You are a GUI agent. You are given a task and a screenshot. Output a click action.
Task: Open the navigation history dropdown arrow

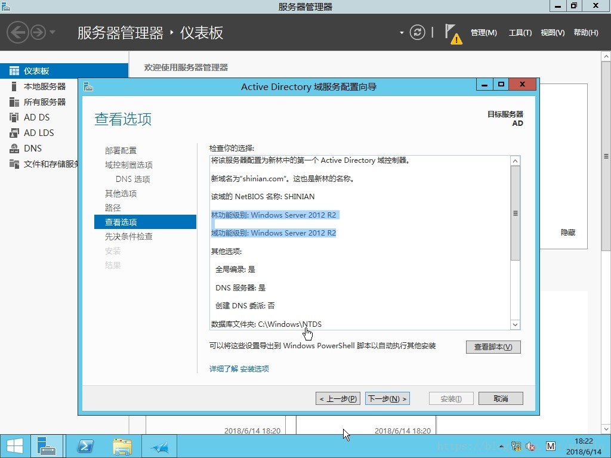[53, 32]
